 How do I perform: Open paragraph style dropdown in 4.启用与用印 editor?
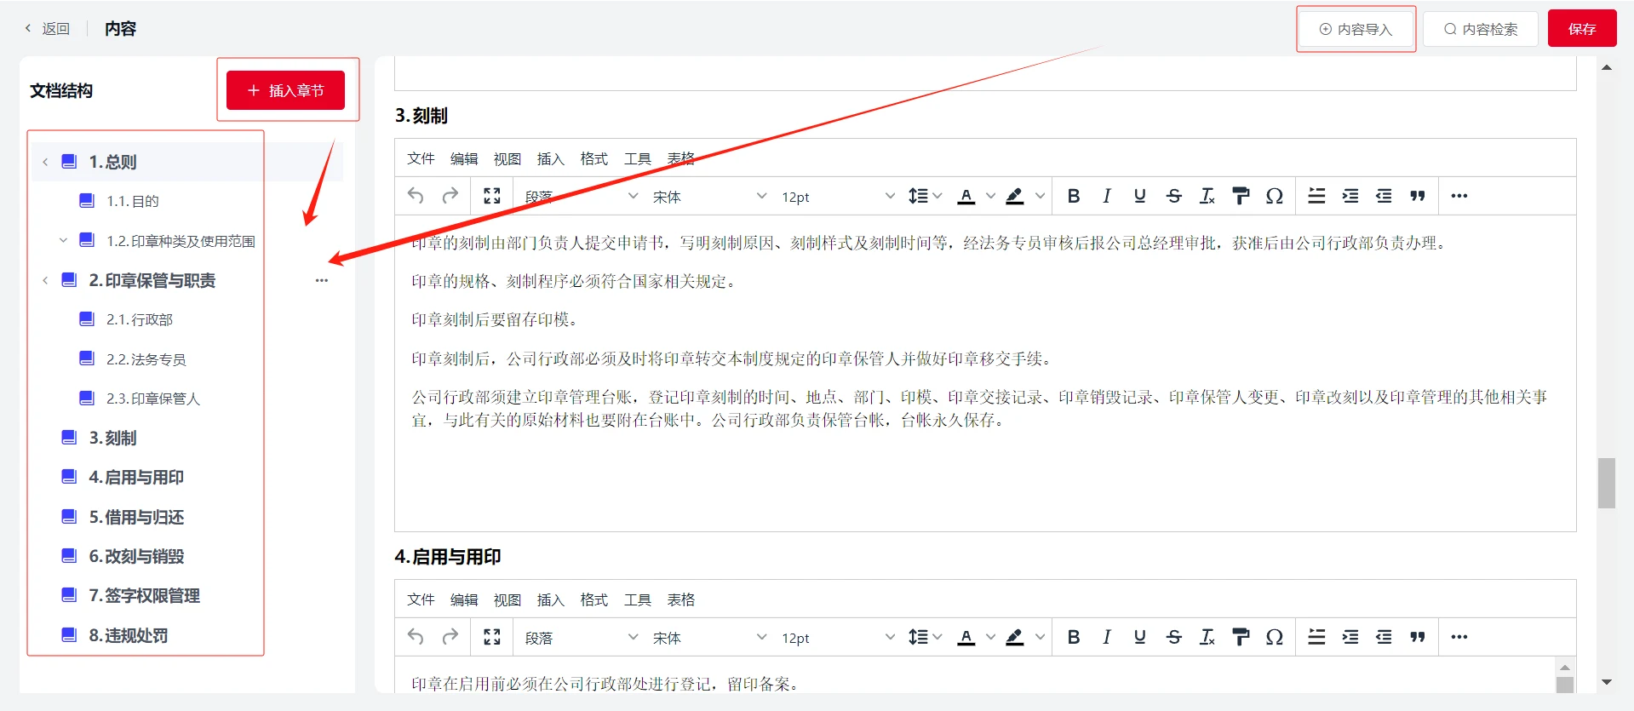tap(581, 637)
